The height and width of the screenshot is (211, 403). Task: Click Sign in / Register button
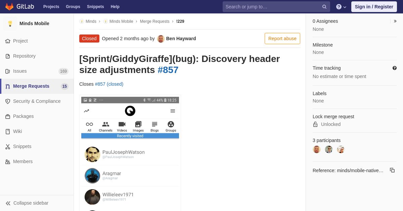[374, 7]
